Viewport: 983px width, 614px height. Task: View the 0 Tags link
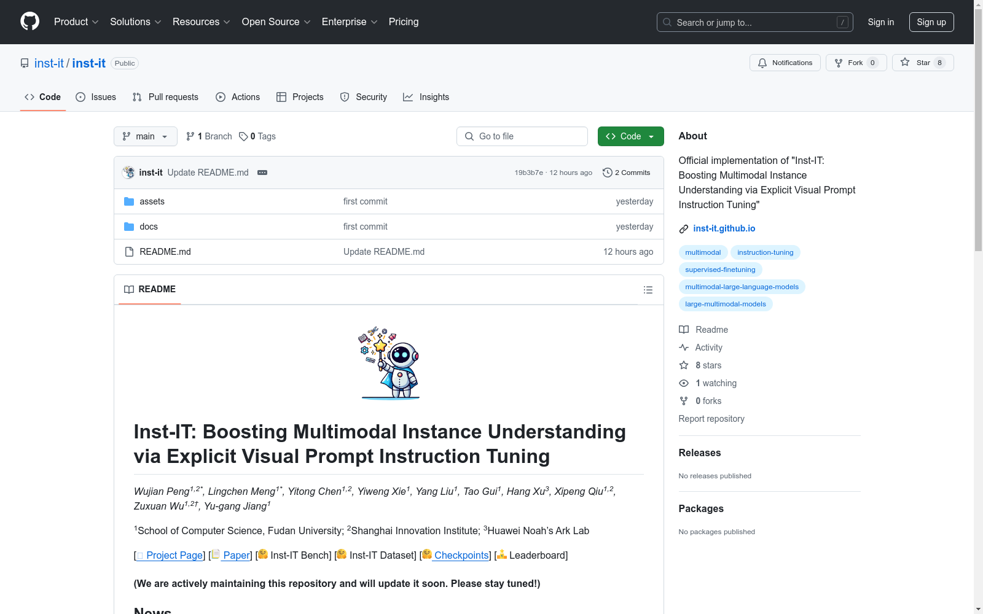[257, 136]
